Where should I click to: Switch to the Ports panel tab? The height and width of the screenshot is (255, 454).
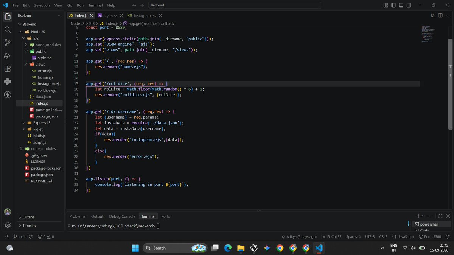coord(166,216)
